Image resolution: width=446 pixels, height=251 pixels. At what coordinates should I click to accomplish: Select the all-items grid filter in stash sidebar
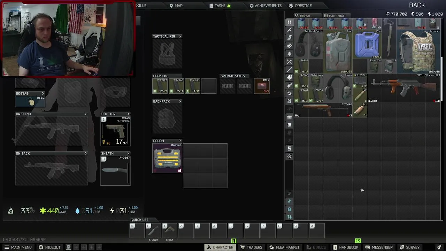[x=289, y=22]
